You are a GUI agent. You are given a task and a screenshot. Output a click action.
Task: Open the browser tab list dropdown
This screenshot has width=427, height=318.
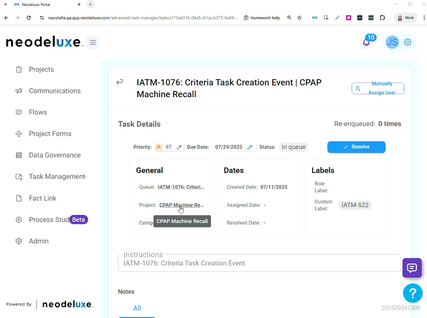[x=6, y=4]
